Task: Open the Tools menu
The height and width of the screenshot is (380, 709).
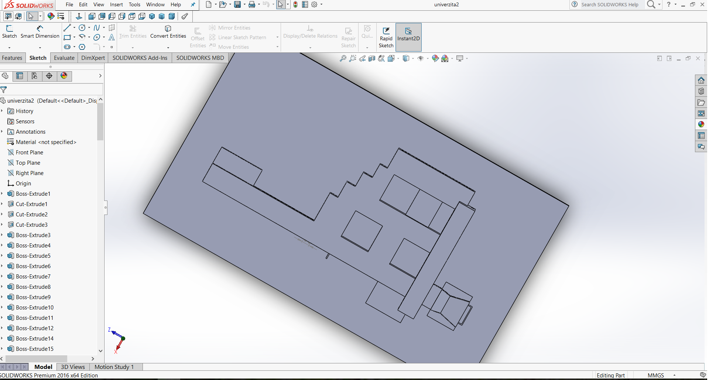Action: coord(134,4)
